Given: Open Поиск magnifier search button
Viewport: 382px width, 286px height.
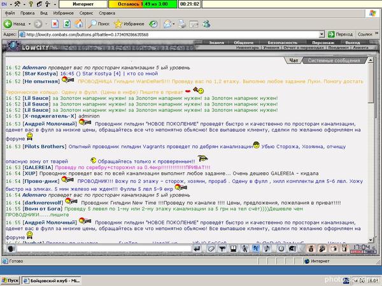Looking at the screenshot, I should pyautogui.click(x=99, y=24).
